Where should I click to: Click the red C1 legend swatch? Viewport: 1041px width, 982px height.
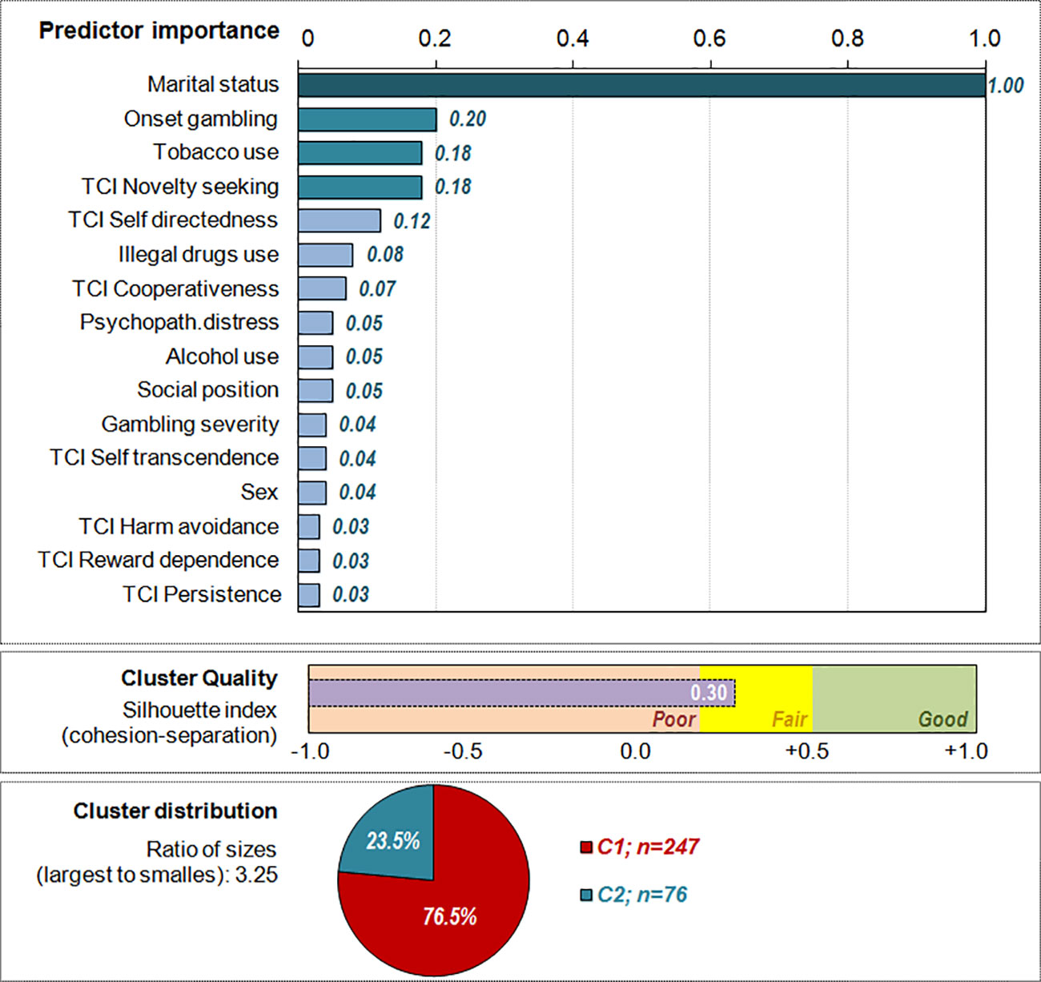point(586,847)
